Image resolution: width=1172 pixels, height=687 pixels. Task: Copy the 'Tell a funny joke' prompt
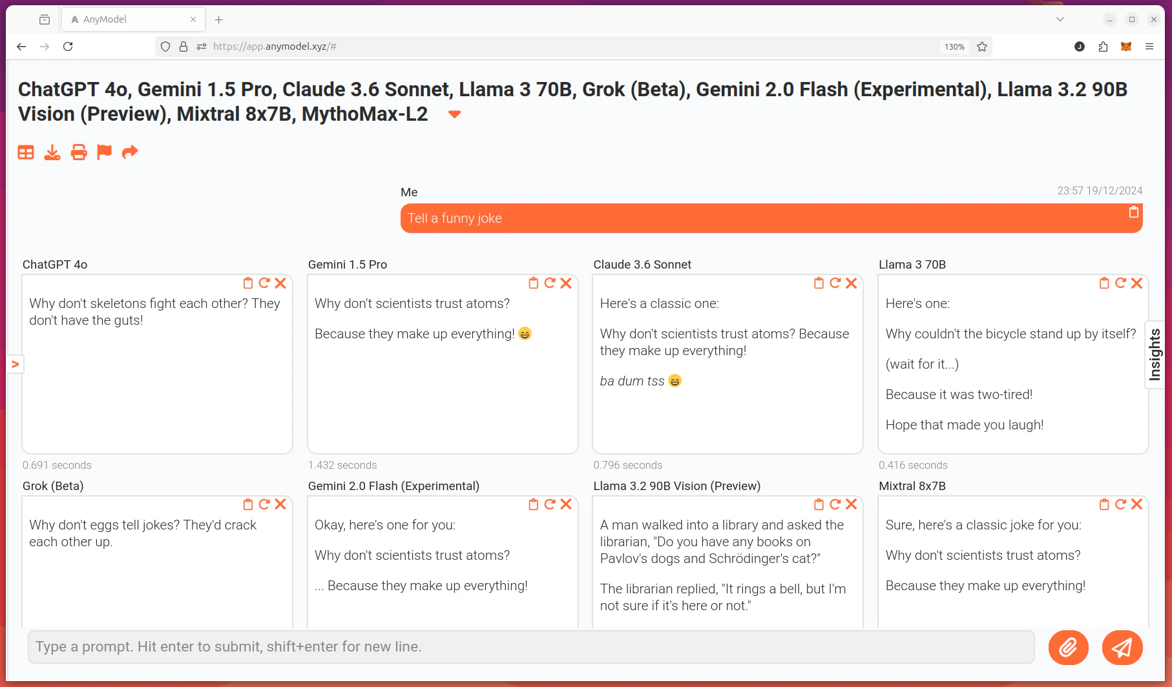[x=1133, y=212]
